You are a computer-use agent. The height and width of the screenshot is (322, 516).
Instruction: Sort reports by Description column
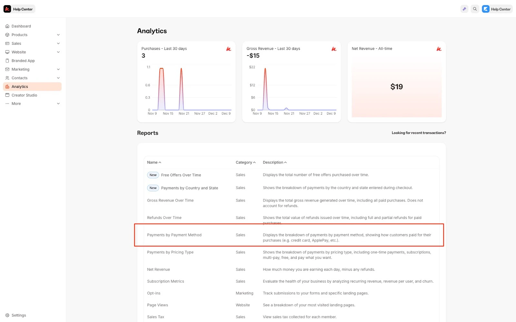coord(275,162)
